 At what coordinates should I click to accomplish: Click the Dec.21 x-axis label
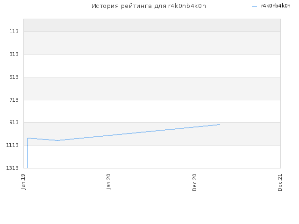pos(280,182)
